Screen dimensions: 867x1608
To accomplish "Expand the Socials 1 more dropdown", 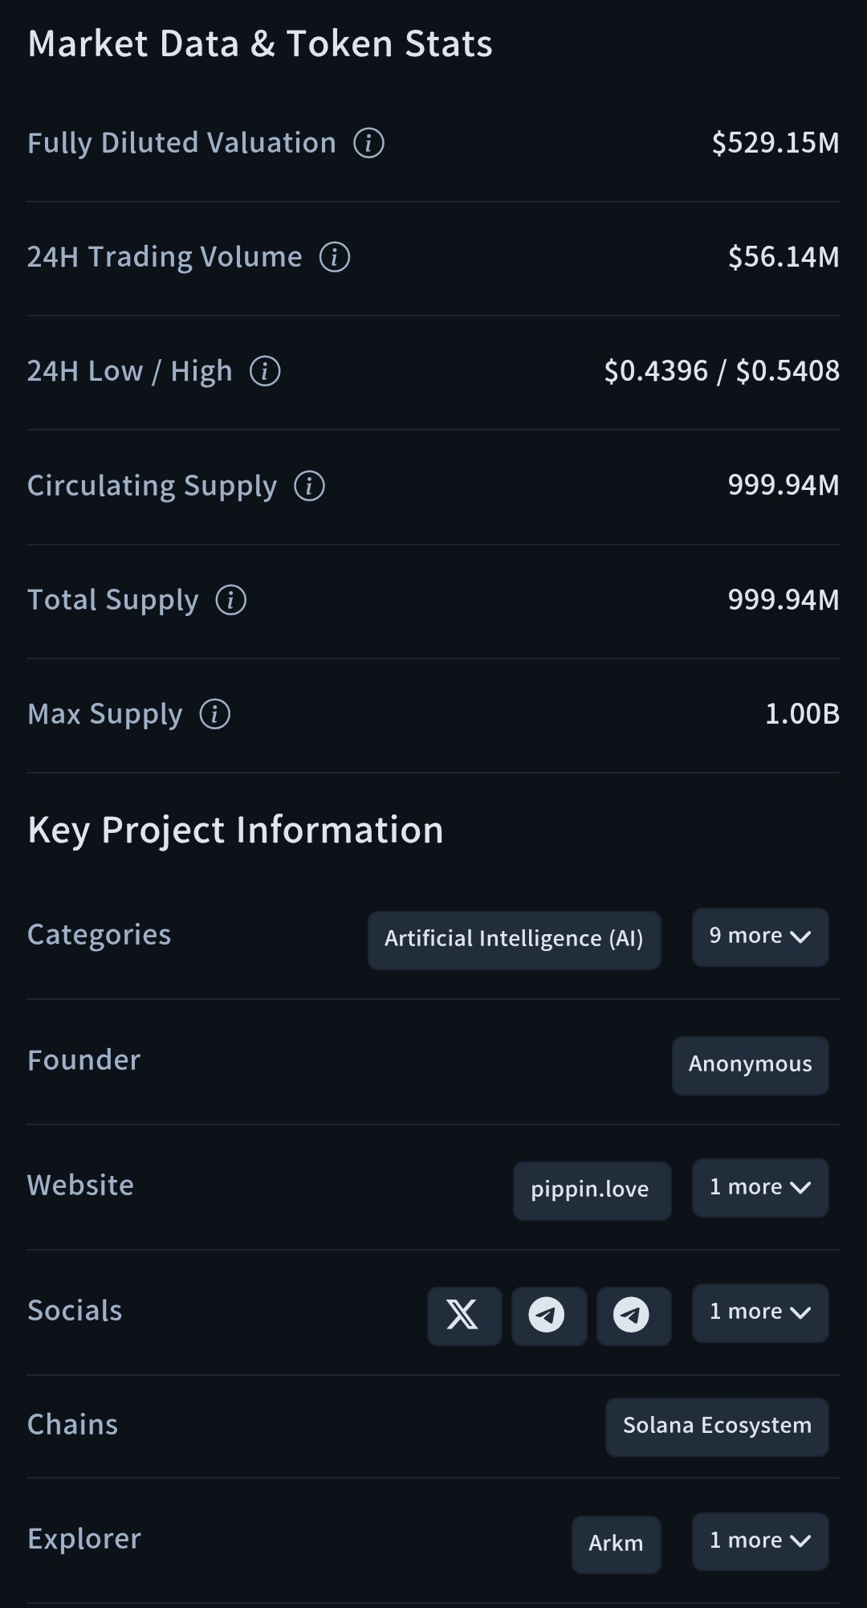I will click(759, 1312).
